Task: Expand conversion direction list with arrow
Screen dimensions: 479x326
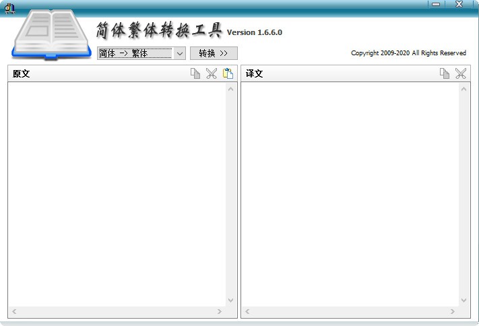Action: (x=180, y=53)
